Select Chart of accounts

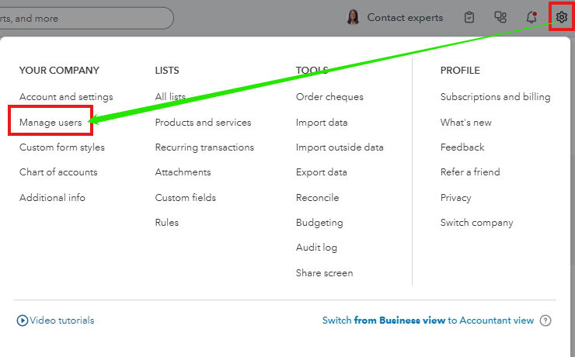tap(58, 172)
